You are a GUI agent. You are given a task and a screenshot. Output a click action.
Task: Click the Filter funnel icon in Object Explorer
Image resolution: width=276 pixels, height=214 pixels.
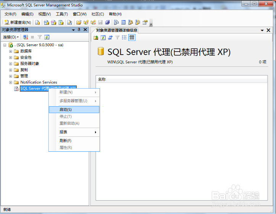[x=40, y=37]
